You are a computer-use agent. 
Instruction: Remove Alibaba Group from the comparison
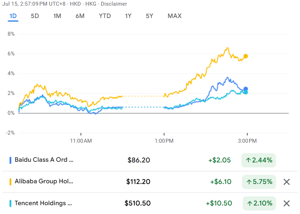(x=287, y=182)
